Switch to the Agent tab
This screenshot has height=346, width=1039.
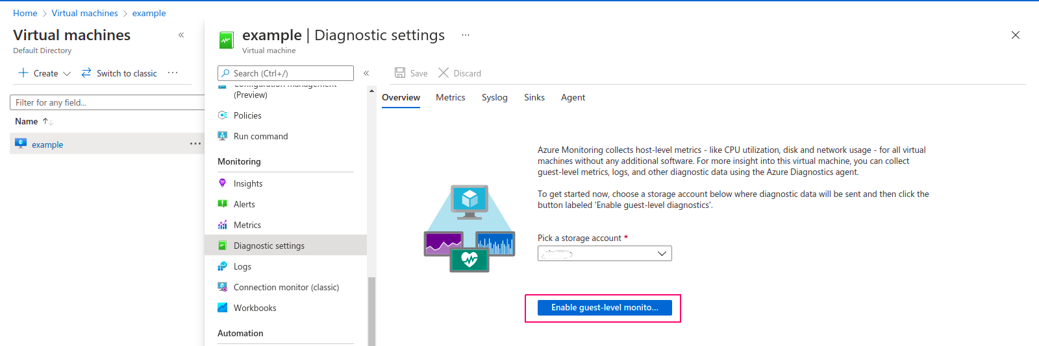(573, 97)
